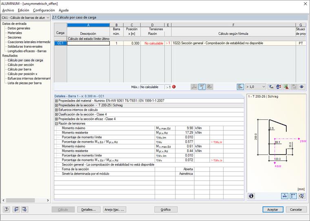Open the Ayuda menu
The width and height of the screenshot is (310, 221).
64,10
